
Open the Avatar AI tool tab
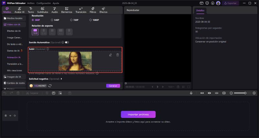tap(19, 10)
